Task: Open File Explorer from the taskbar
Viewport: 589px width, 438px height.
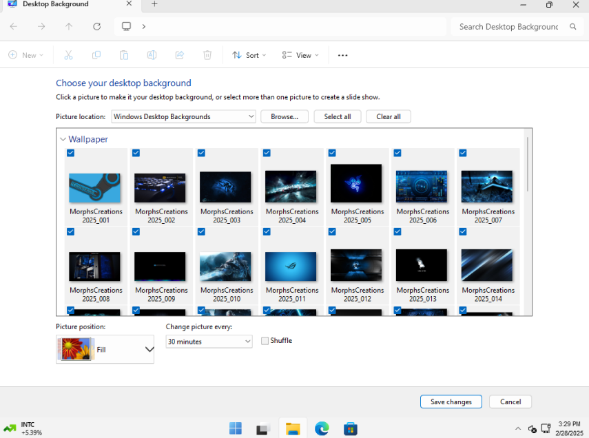Action: pyautogui.click(x=293, y=428)
